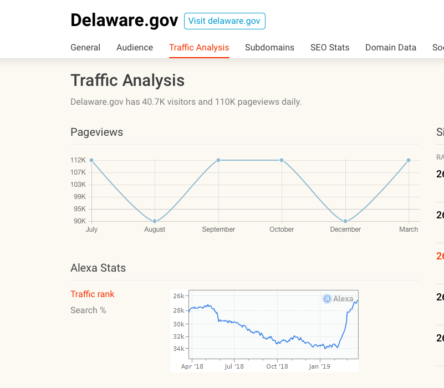Click the Oct '18 label on Alexa graph
Viewport: 444px width, 388px height.
[277, 366]
